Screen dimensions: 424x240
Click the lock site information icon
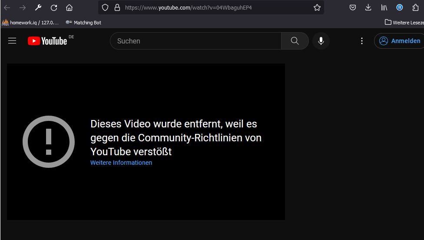pyautogui.click(x=117, y=7)
